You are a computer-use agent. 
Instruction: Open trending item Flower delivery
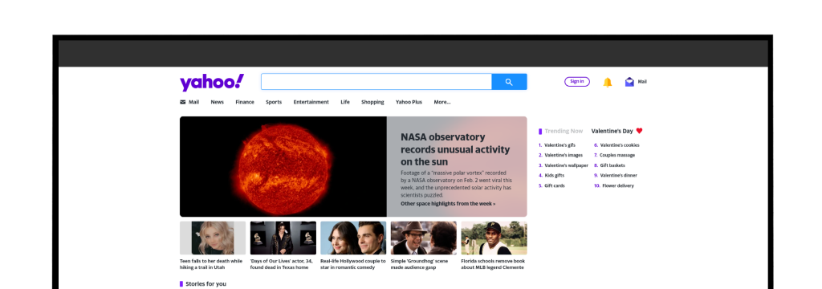(x=618, y=185)
